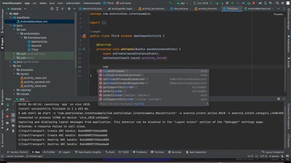The image size is (291, 163).
Task: Open completion popup options dots
Action: tap(207, 104)
